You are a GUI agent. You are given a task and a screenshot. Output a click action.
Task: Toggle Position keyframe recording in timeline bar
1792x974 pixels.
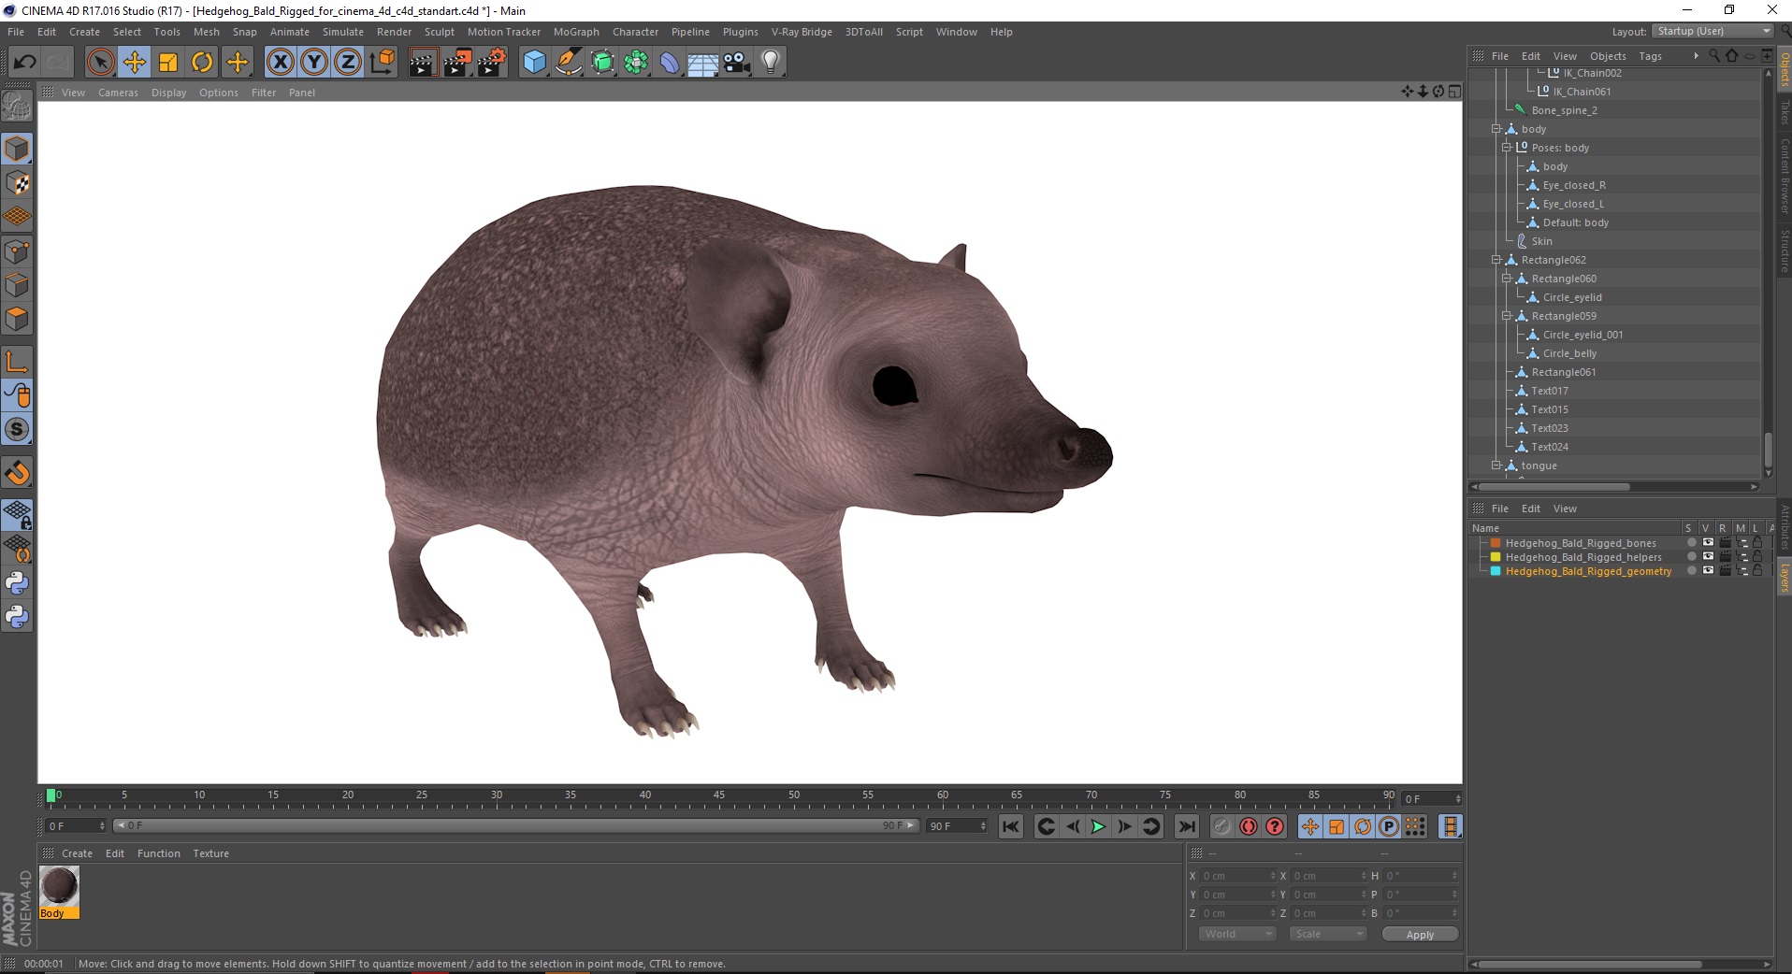coord(1310,826)
